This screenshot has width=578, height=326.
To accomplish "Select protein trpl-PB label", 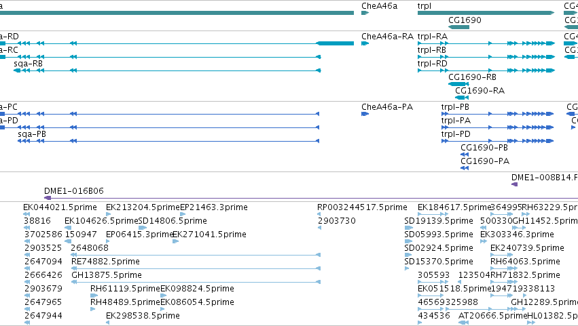I will [x=455, y=107].
